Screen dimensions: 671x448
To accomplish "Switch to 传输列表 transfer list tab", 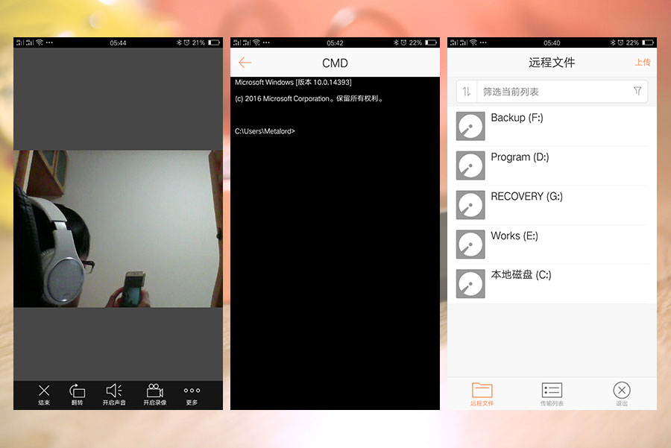I will point(552,394).
